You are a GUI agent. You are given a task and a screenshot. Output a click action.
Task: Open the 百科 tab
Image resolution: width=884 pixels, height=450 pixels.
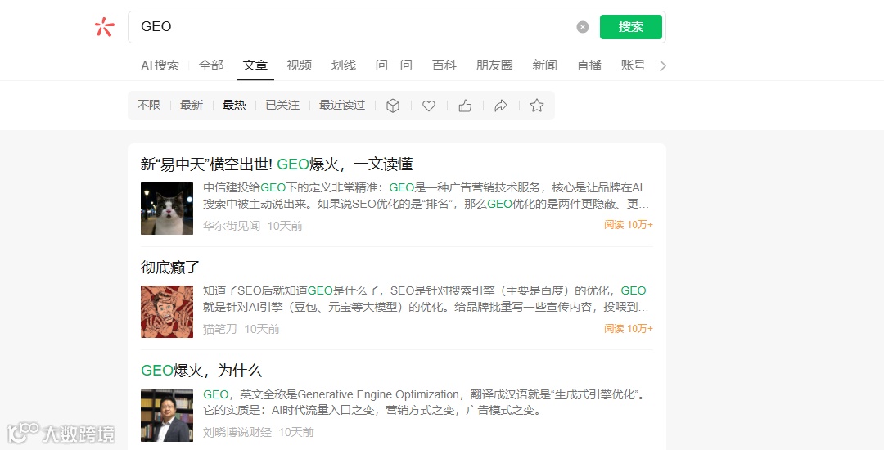pos(444,65)
